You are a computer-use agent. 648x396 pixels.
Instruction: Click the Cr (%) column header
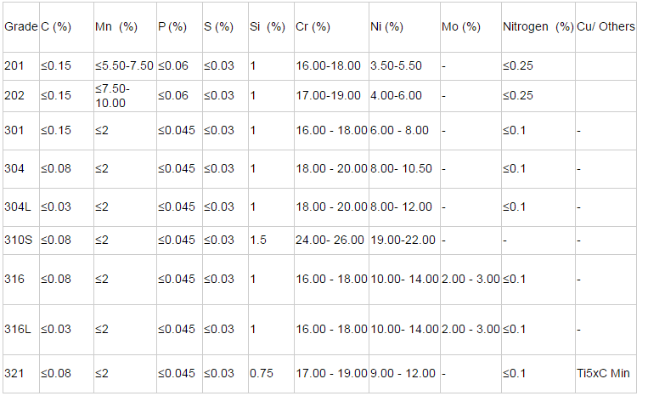click(313, 26)
